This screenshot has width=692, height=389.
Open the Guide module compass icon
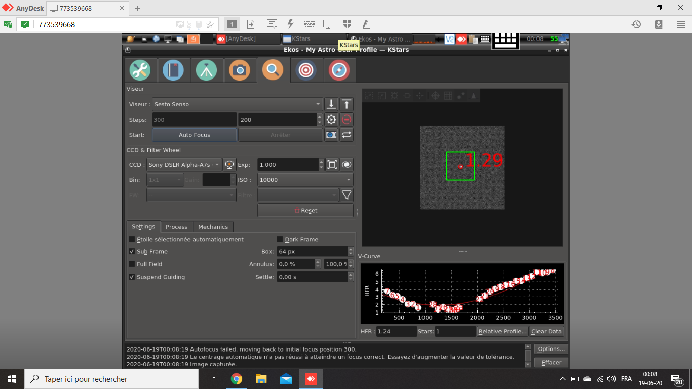[x=339, y=70]
